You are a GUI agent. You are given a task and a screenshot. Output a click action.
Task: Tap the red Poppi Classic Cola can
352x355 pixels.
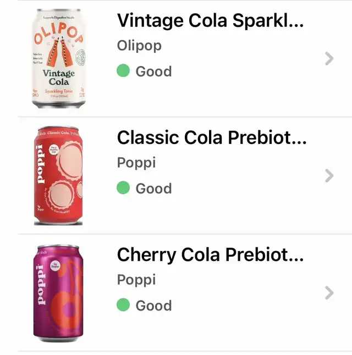click(58, 176)
